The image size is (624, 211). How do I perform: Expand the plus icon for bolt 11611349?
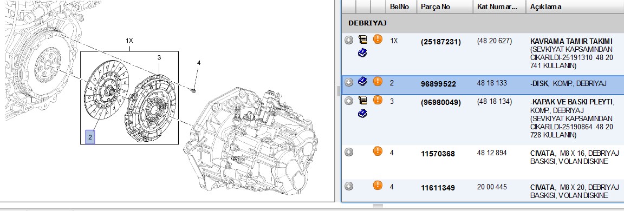click(349, 186)
